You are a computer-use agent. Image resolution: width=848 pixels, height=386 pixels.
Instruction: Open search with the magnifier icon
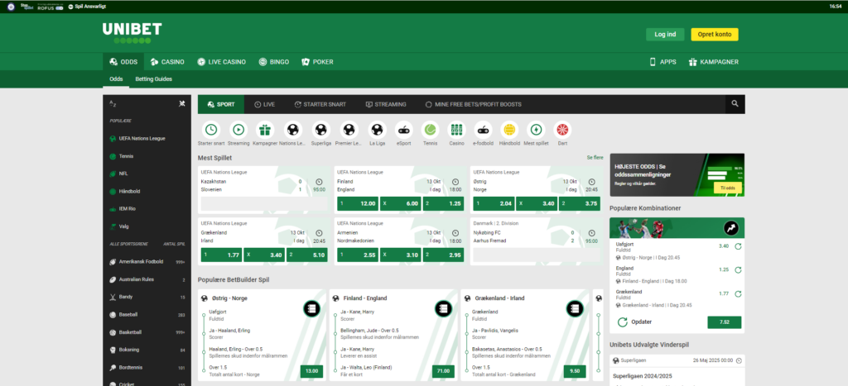click(x=735, y=103)
